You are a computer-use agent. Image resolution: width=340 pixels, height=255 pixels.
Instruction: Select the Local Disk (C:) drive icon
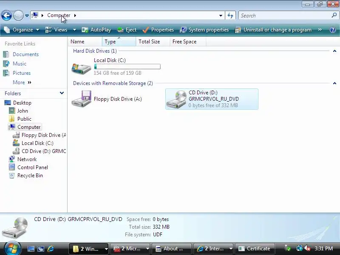point(81,69)
